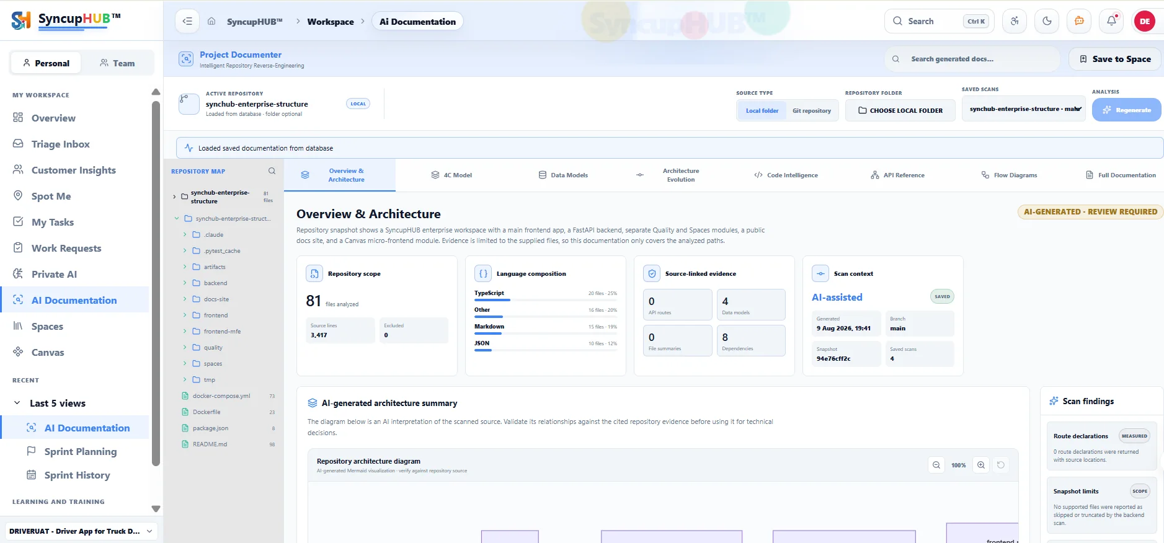The image size is (1164, 543).
Task: Zoom out the architecture diagram
Action: (x=936, y=465)
